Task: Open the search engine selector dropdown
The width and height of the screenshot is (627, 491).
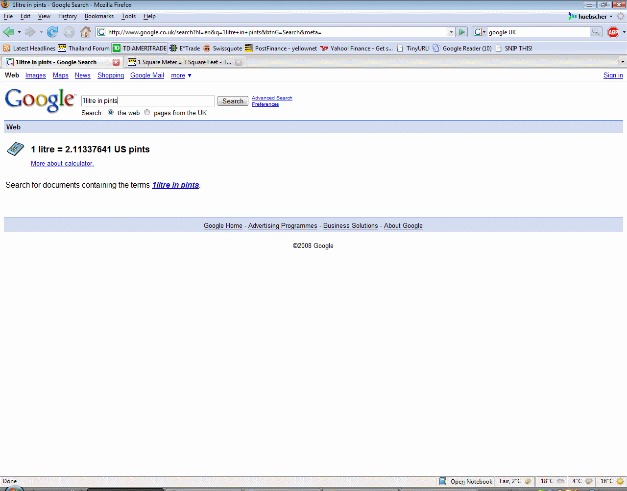Action: 484,32
